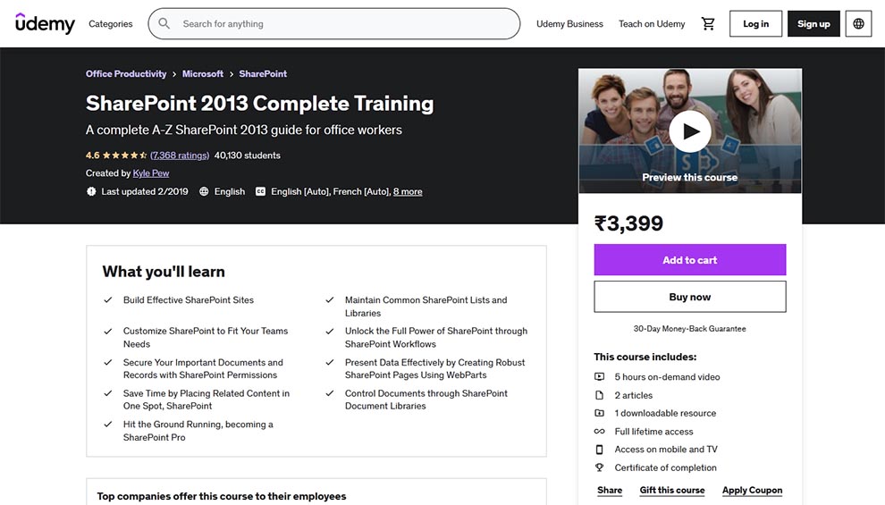Go to SharePoint breadcrumb
The height and width of the screenshot is (505, 885).
(x=263, y=74)
